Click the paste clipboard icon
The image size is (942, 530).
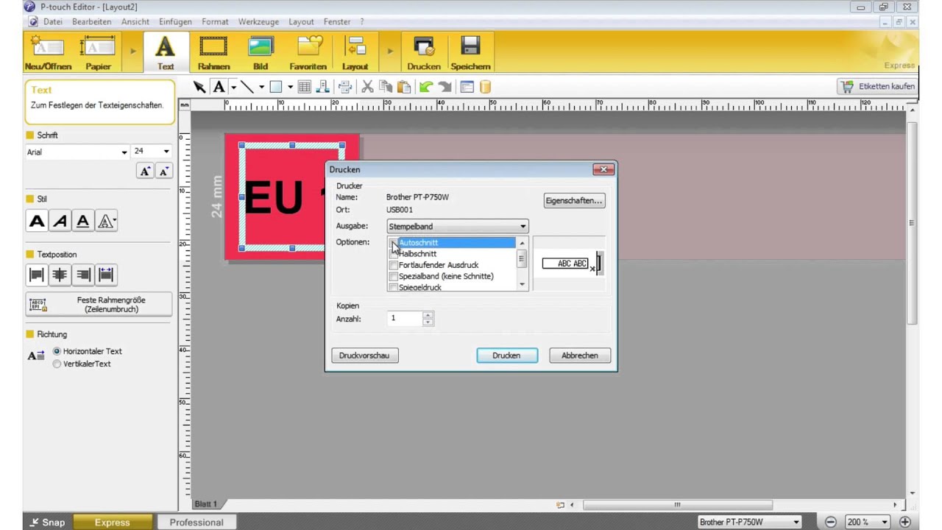click(404, 87)
